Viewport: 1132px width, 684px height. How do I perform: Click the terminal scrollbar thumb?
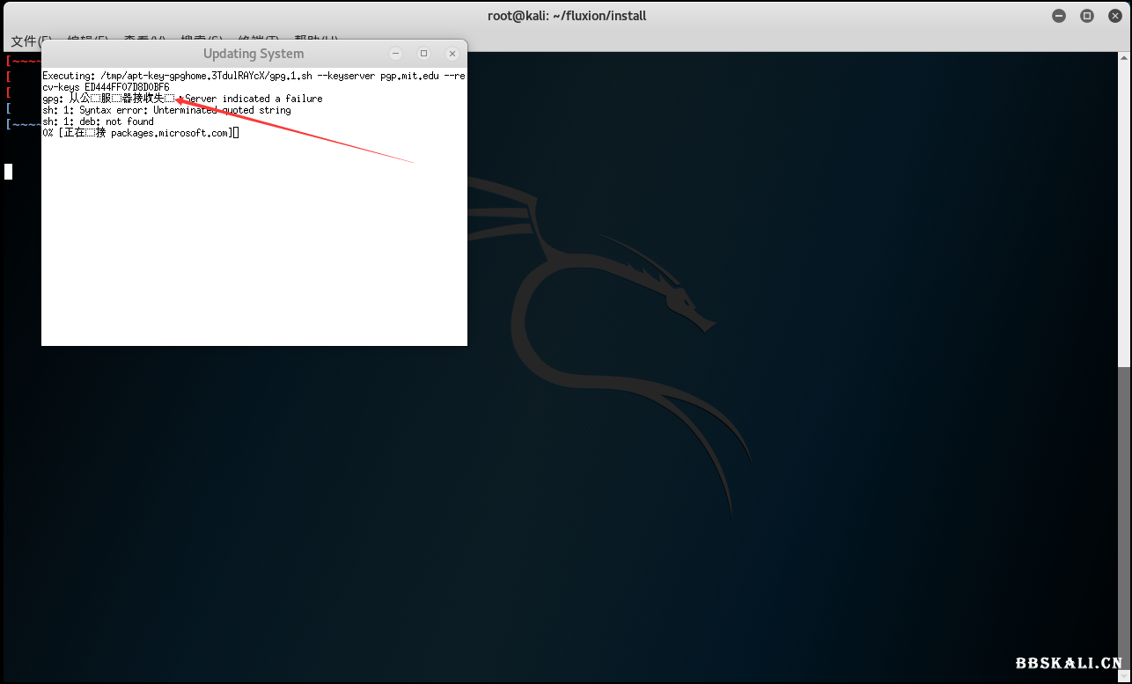pos(1126,519)
